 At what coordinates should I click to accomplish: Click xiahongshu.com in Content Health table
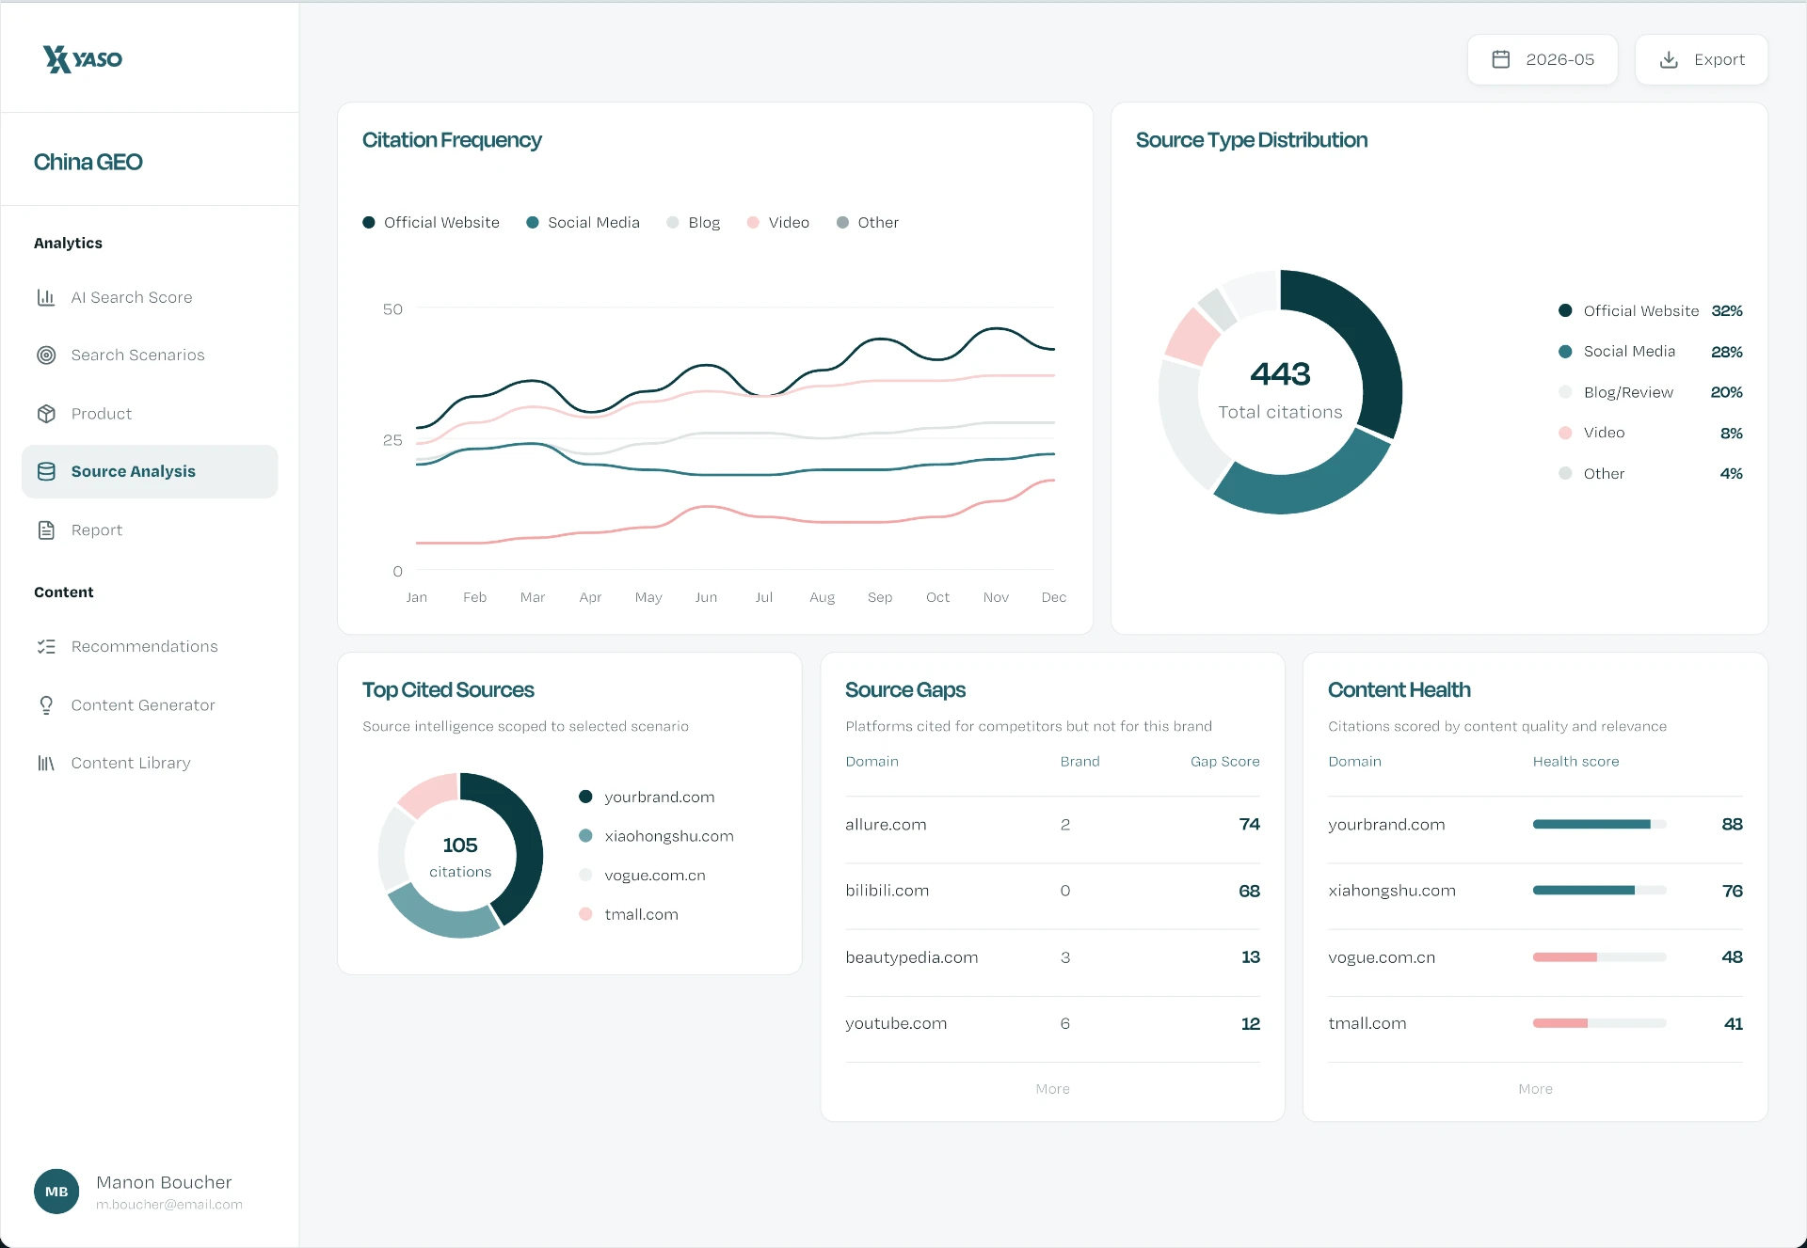[1391, 892]
